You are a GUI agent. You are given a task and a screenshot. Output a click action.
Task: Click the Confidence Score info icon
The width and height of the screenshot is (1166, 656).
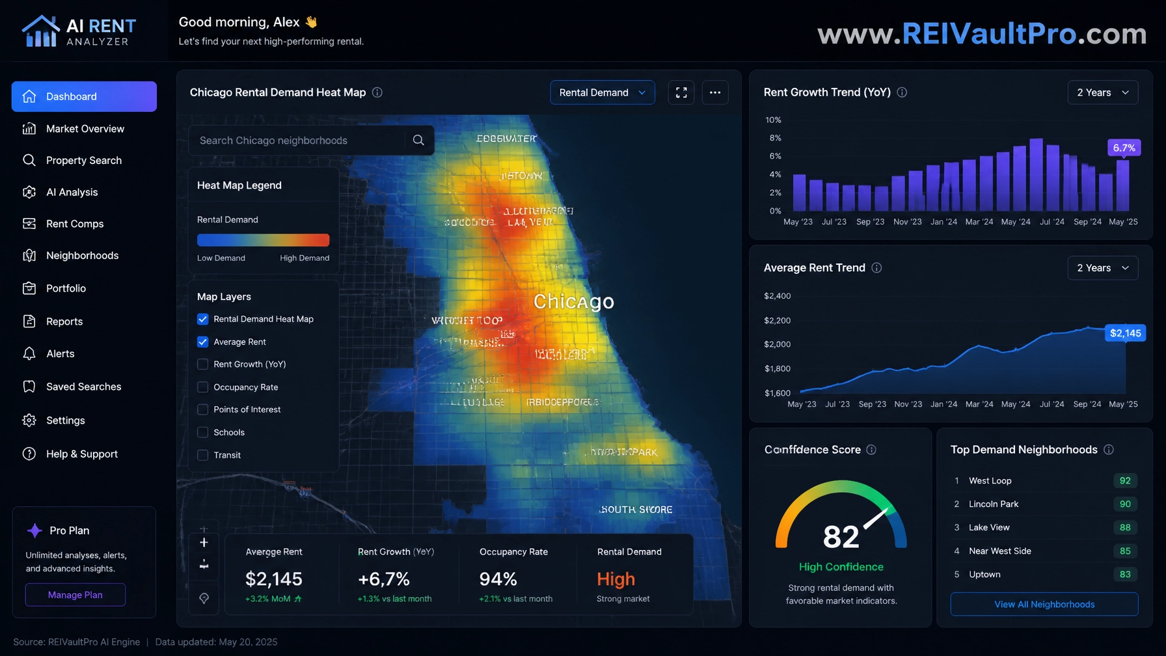[871, 450]
